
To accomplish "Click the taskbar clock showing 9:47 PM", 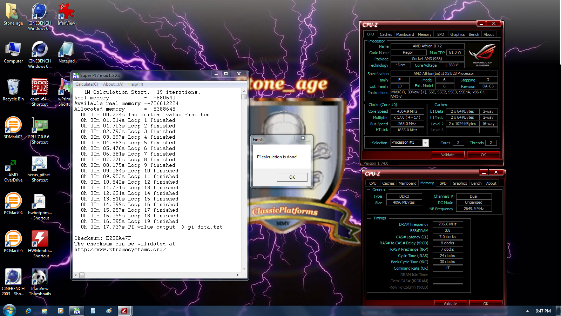I will click(x=543, y=311).
